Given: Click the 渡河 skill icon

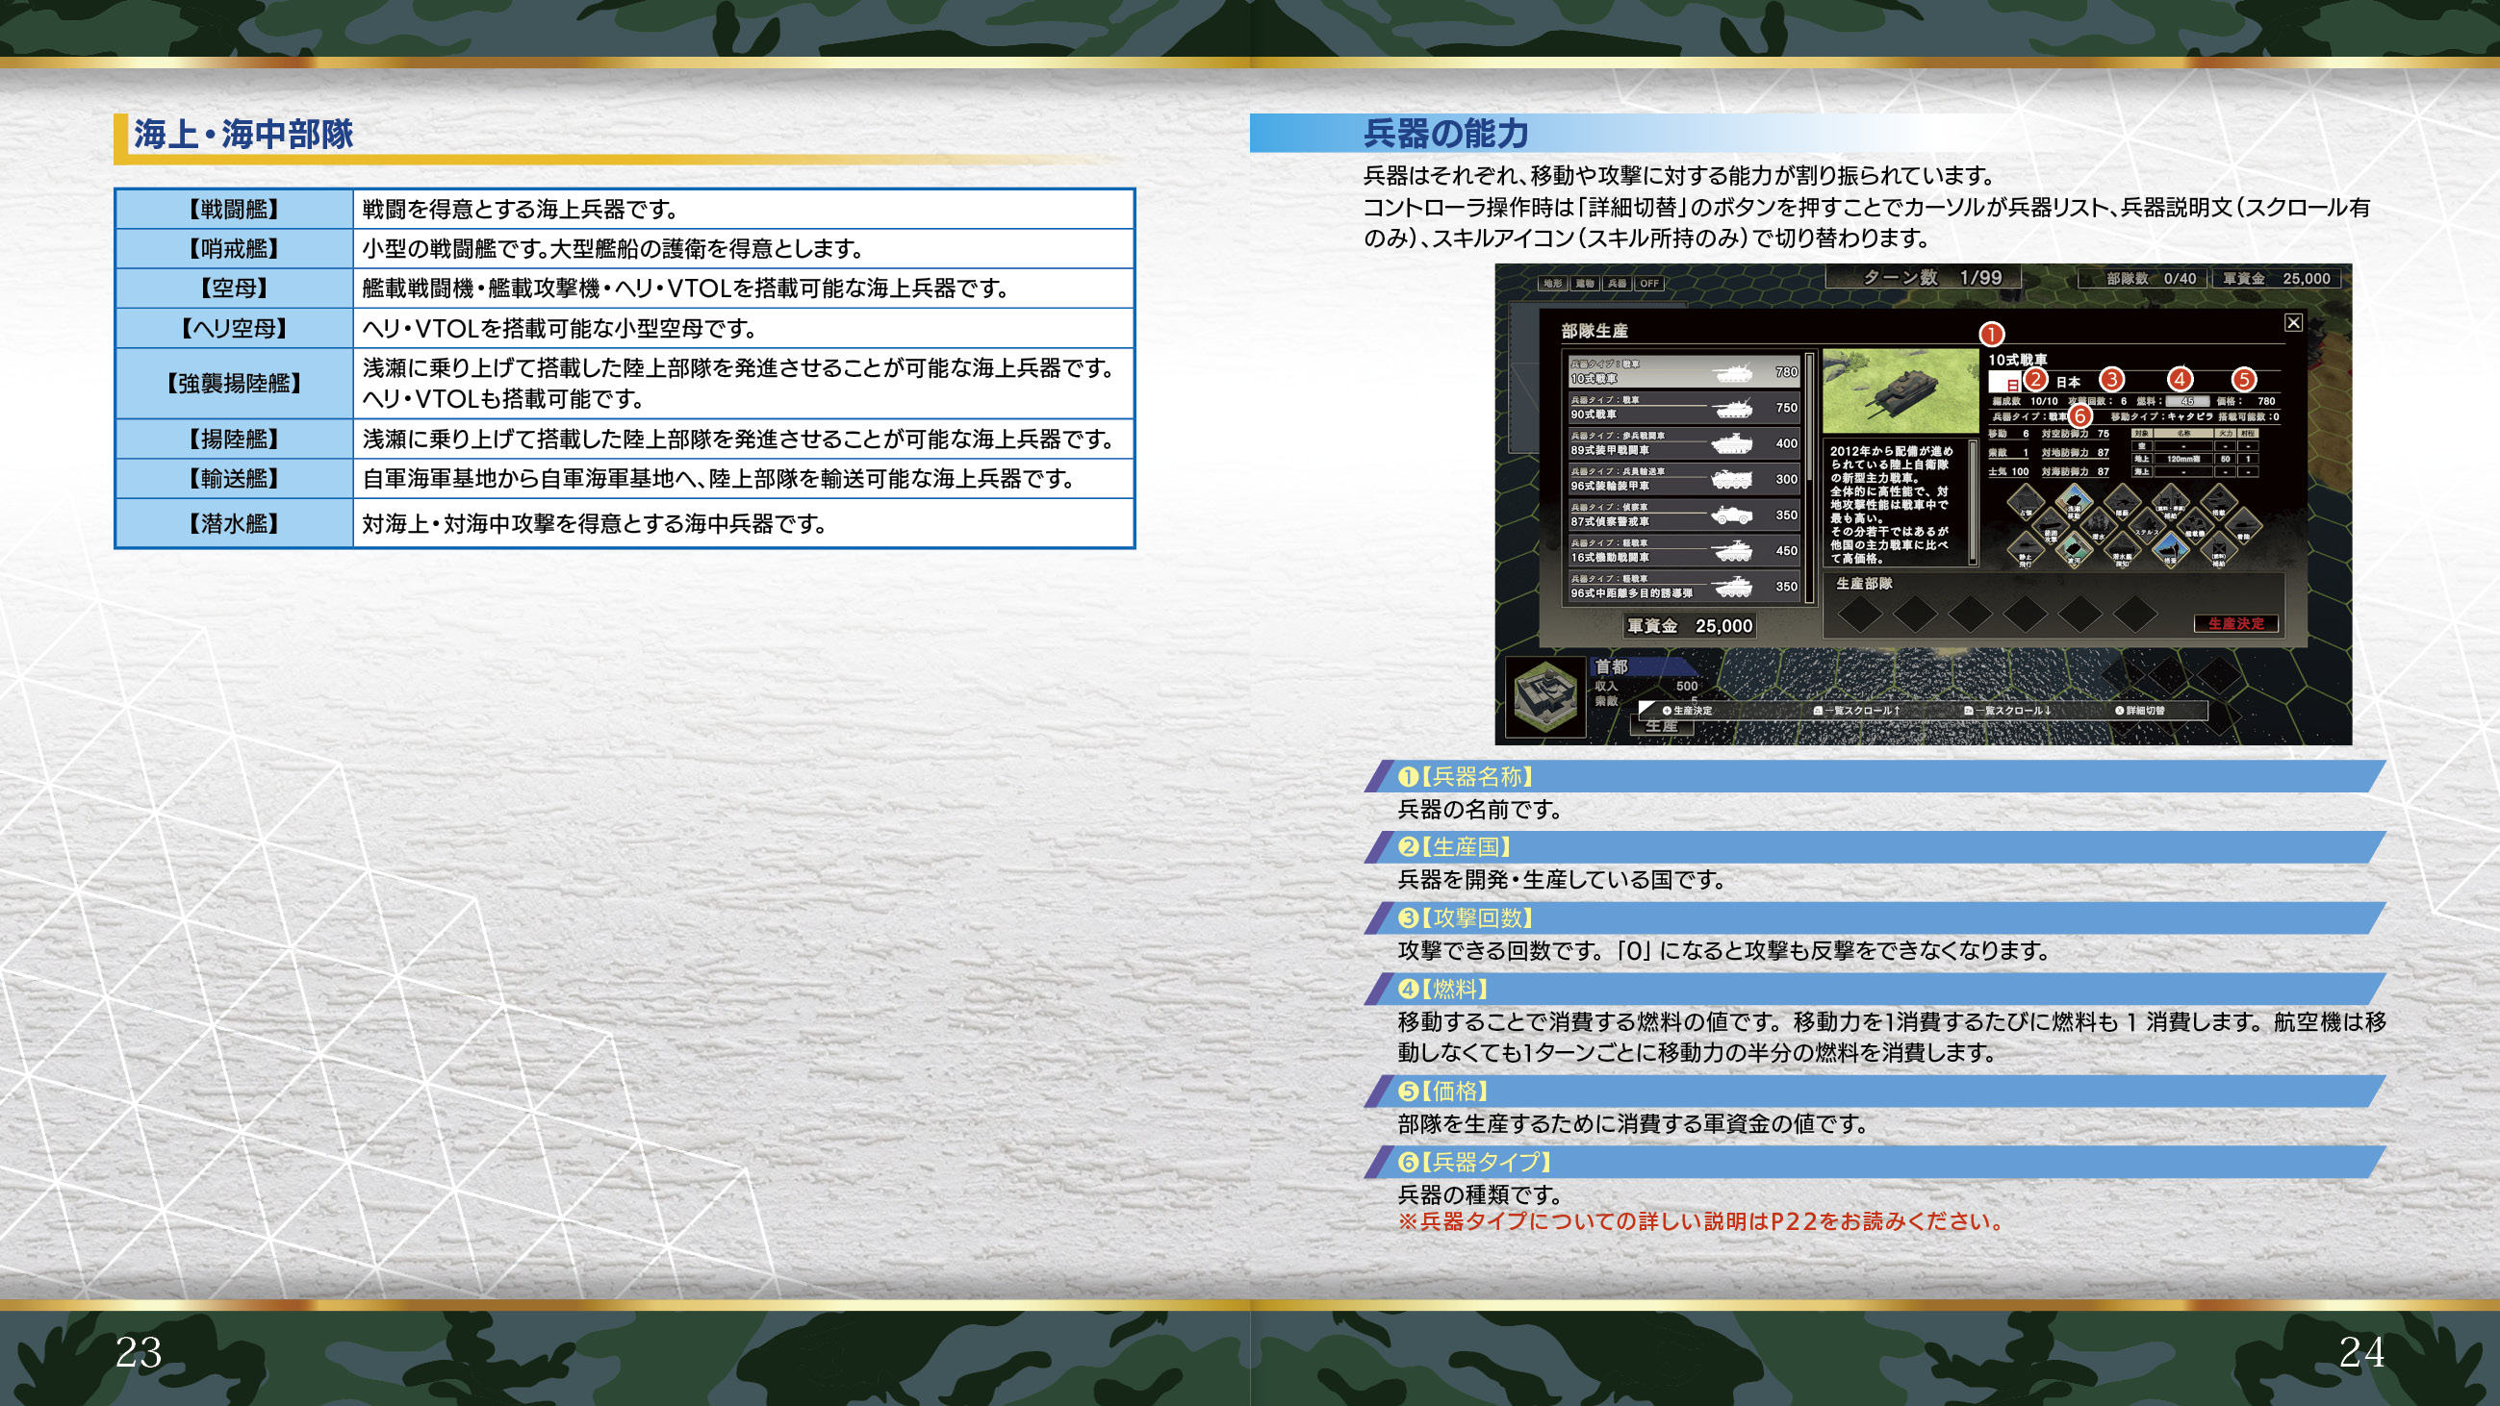Looking at the screenshot, I should (2075, 550).
